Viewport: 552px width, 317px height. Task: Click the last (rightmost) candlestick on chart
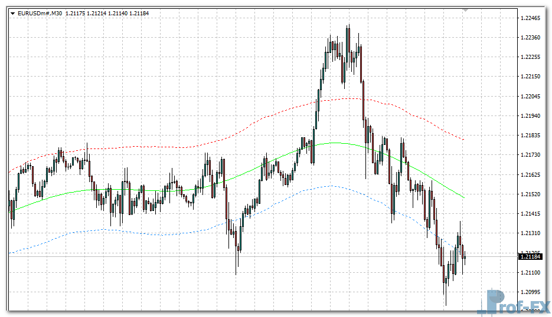coord(465,257)
